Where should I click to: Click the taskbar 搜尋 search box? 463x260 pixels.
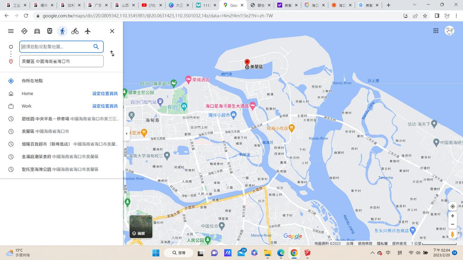(179, 253)
